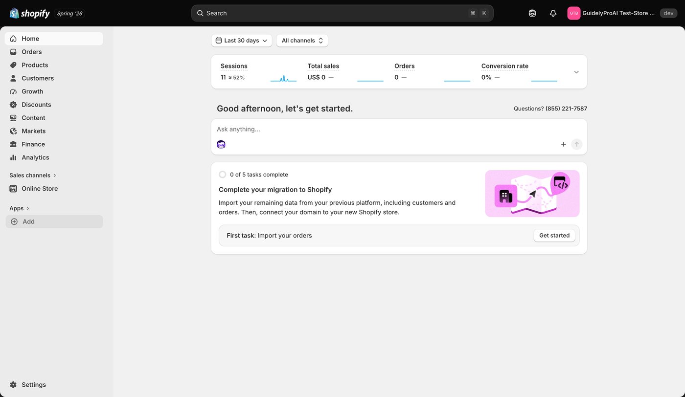The height and width of the screenshot is (397, 685).
Task: Go to Orders in sidebar
Action: [x=54, y=52]
